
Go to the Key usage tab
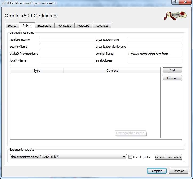[x=64, y=26]
